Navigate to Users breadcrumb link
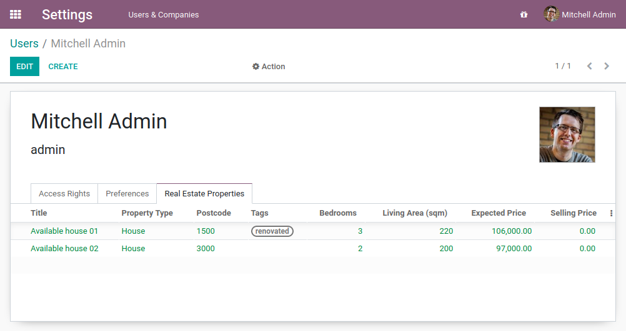The image size is (626, 331). click(24, 44)
